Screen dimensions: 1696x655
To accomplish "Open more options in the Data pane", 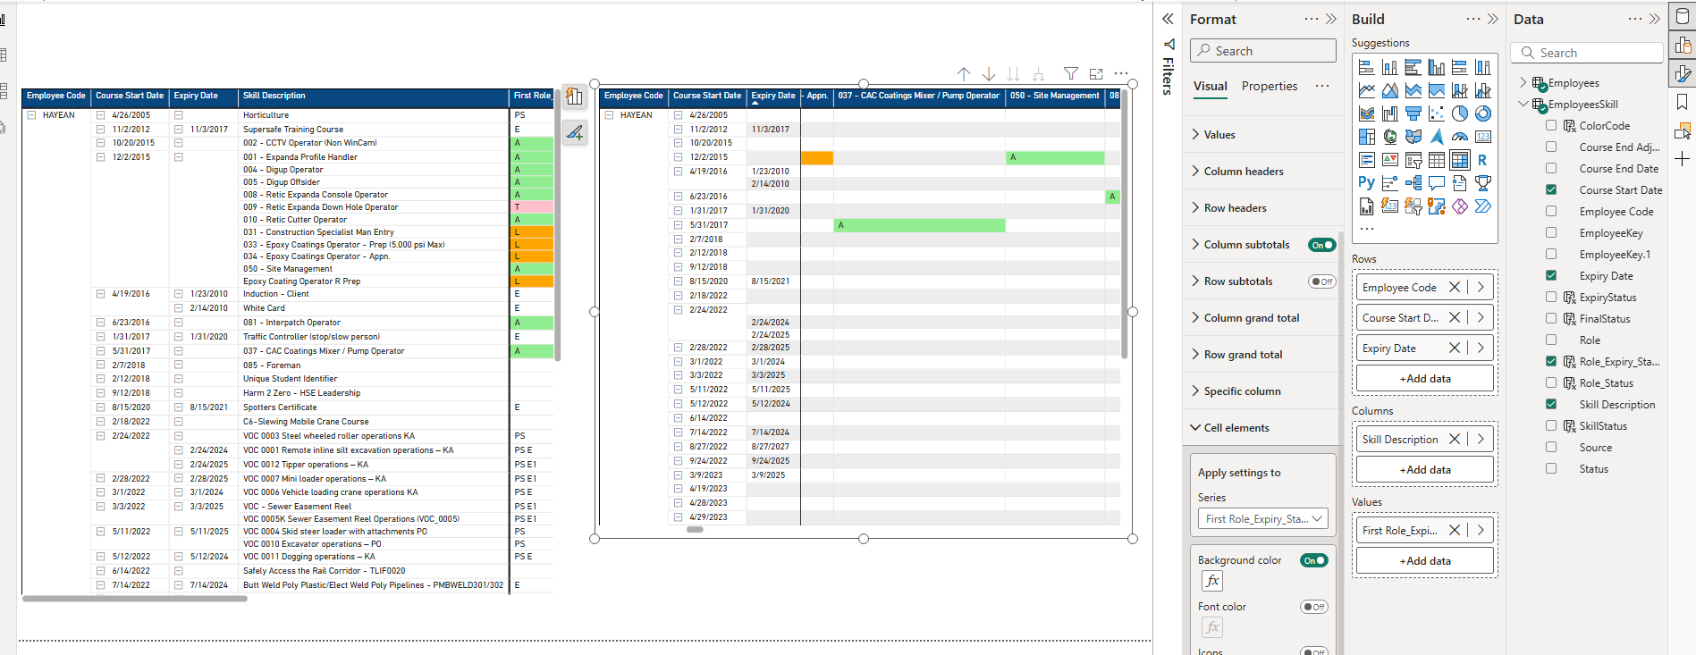I will (x=1635, y=19).
